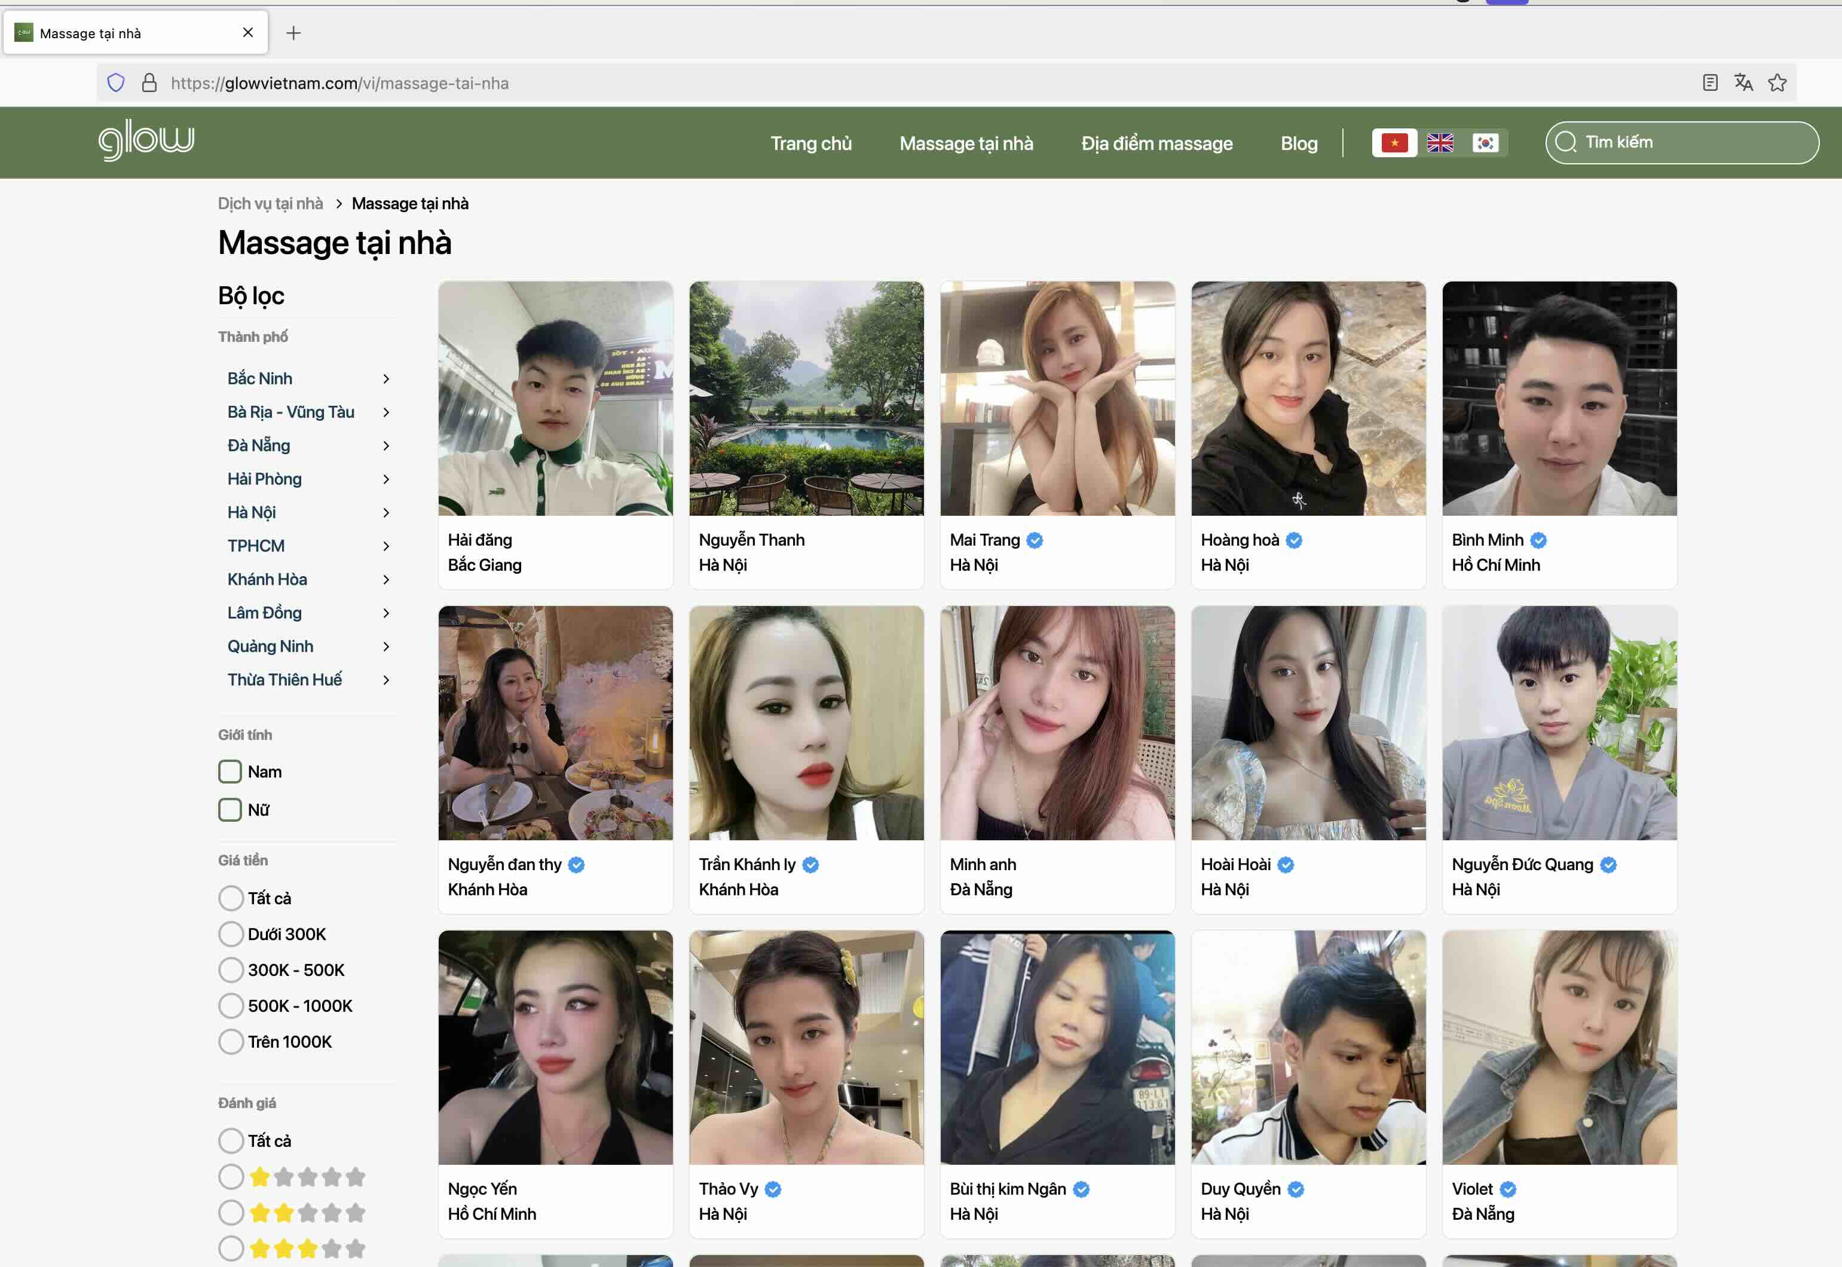Viewport: 1842px width, 1267px height.
Task: Expand the Đà Nẵng city filter
Action: pyautogui.click(x=387, y=445)
